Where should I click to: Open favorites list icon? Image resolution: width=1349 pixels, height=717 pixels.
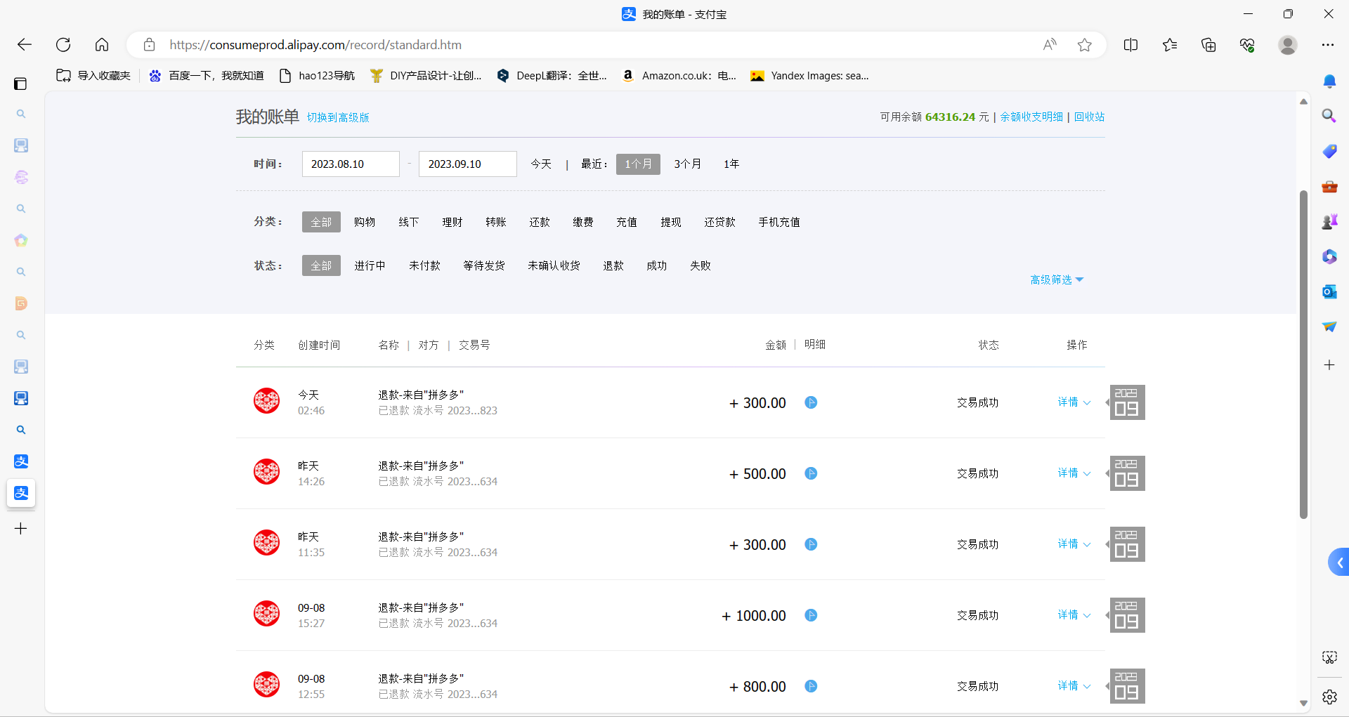pyautogui.click(x=1170, y=45)
